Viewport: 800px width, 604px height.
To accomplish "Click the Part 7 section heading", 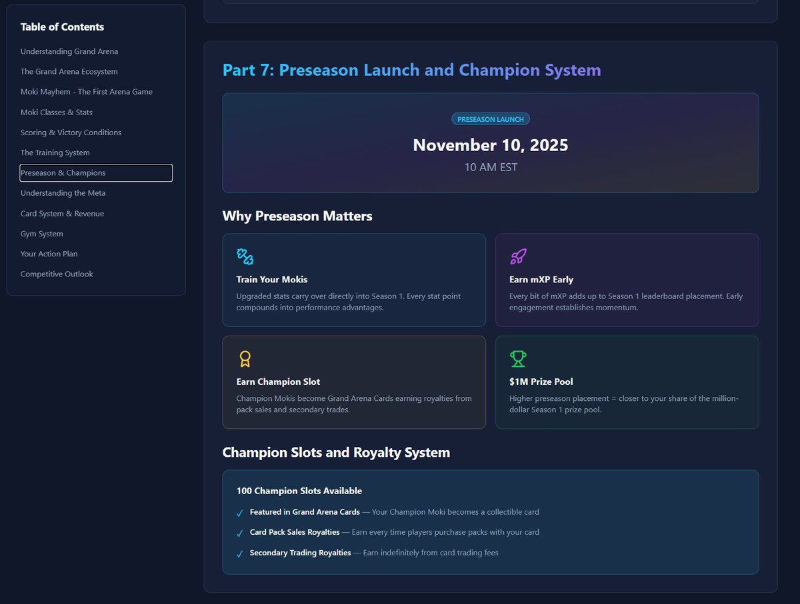I will tap(411, 70).
